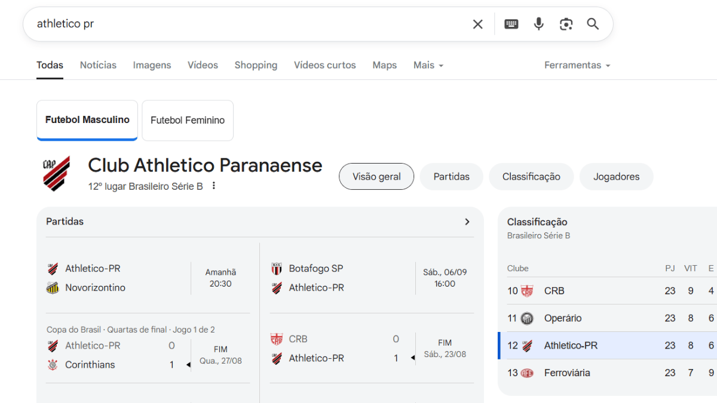Open the on-screen keyboard input tool
The height and width of the screenshot is (403, 717).
click(511, 24)
